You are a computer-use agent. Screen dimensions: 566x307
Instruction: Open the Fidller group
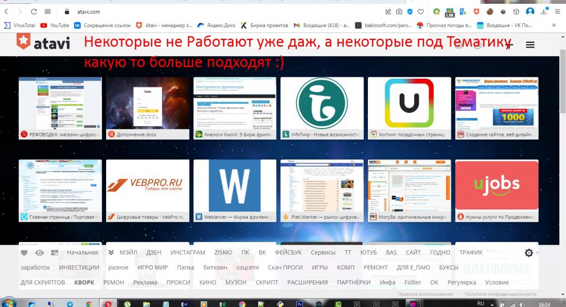pos(413,282)
